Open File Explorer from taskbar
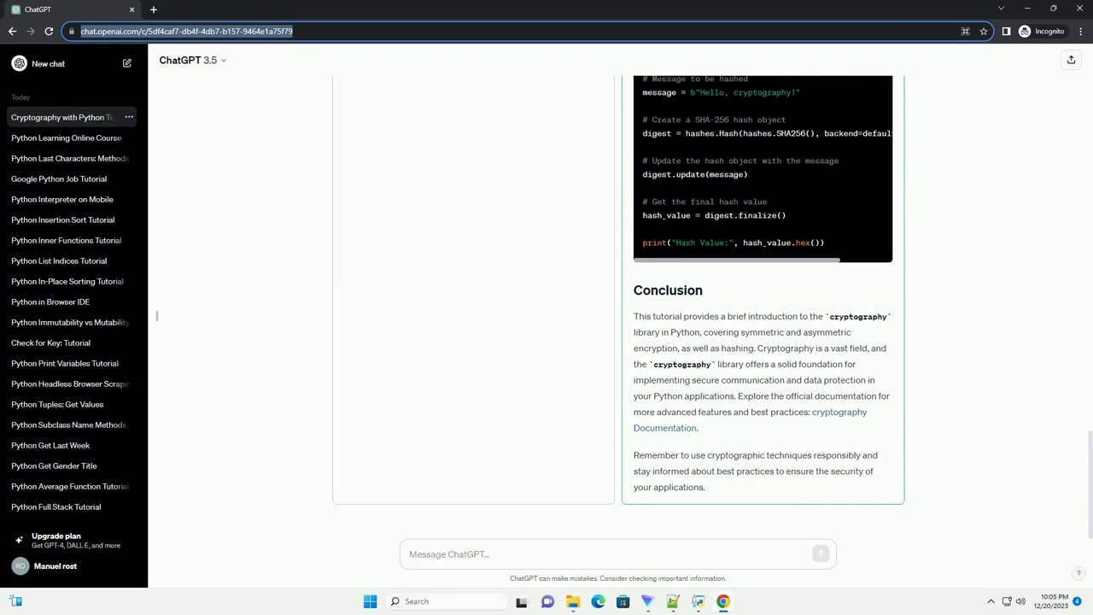The height and width of the screenshot is (615, 1093). [x=573, y=601]
